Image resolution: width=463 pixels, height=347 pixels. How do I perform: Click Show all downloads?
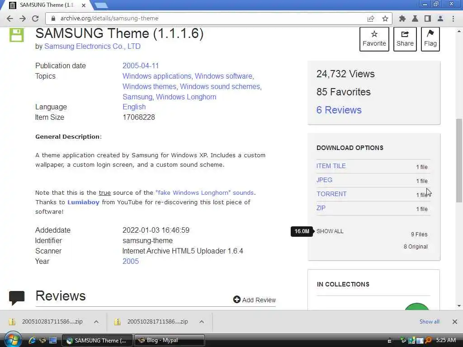pos(430,322)
